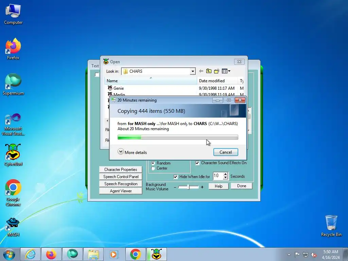Minimize the copy progress window
The image size is (348, 261).
(x=217, y=100)
